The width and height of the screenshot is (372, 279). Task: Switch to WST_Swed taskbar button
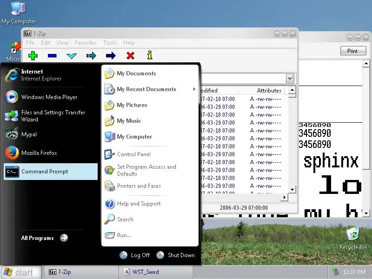[x=155, y=272]
